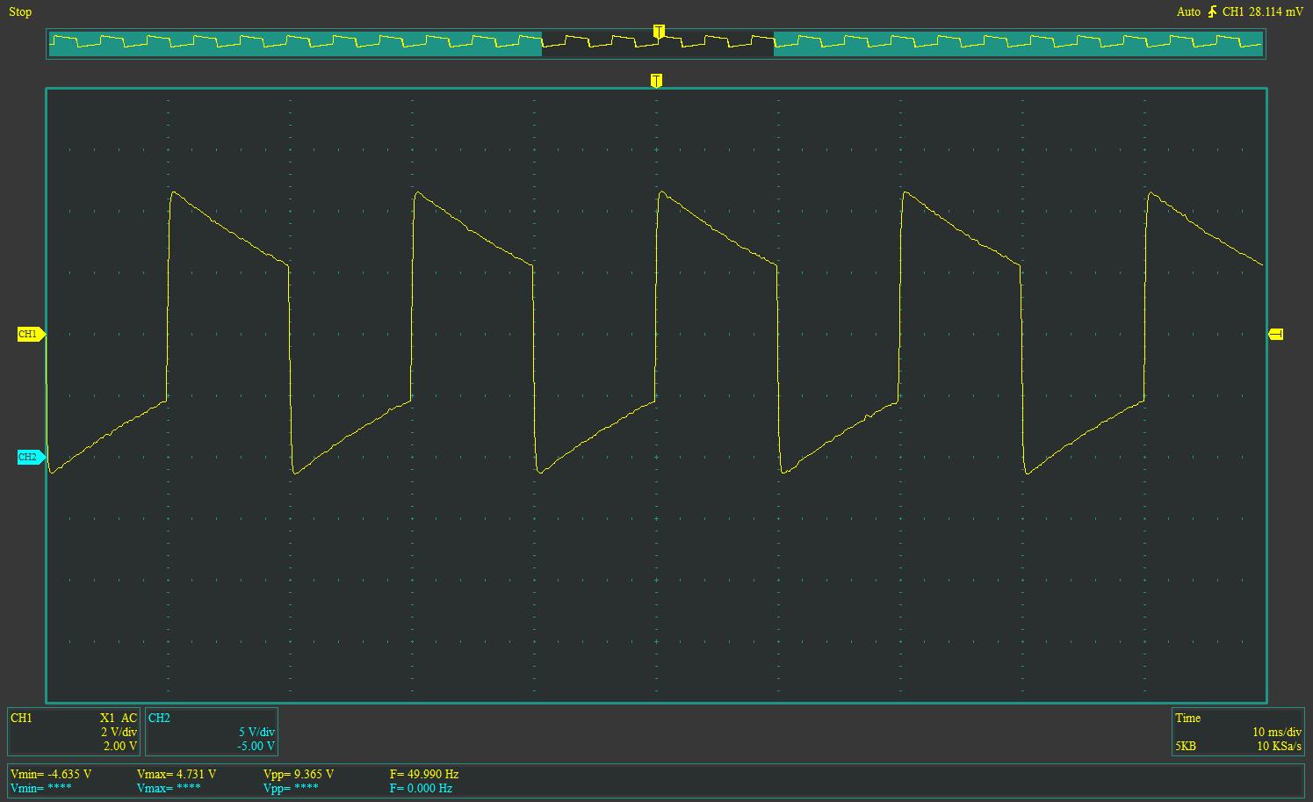
Task: Click the 10 KSa/s sample rate value
Action: 1280,747
